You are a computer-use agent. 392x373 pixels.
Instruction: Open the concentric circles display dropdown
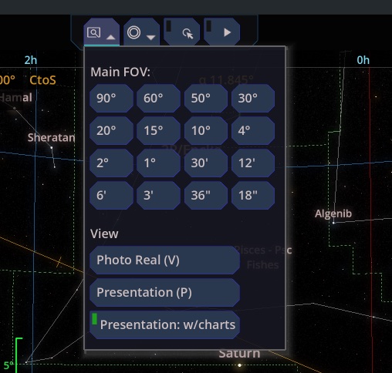pos(141,32)
